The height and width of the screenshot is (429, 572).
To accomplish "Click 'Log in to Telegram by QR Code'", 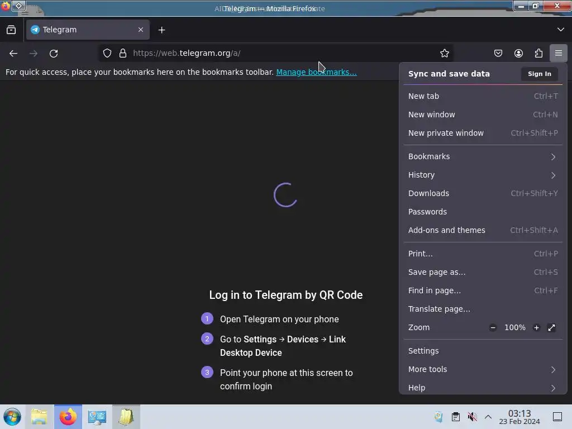I will [x=286, y=295].
